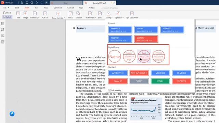Open the Shape dropdown
The width and height of the screenshot is (219, 123).
(x=79, y=15)
